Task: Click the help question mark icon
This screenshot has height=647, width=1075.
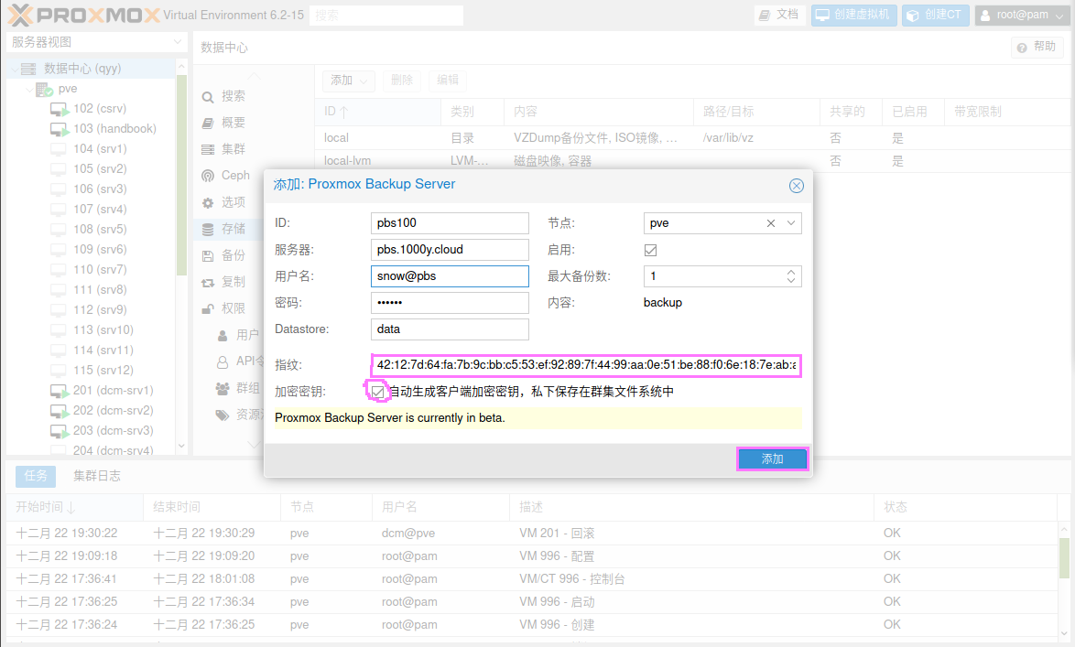Action: (x=1022, y=48)
